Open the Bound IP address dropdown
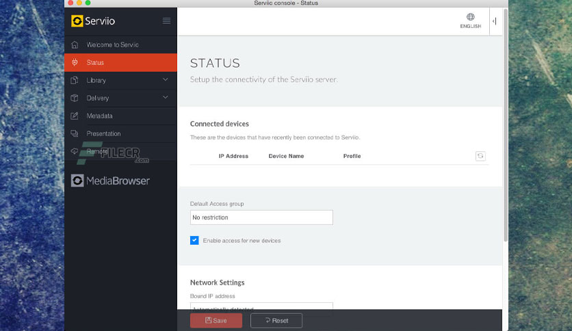Viewport: 572px width, 331px height. [261, 306]
